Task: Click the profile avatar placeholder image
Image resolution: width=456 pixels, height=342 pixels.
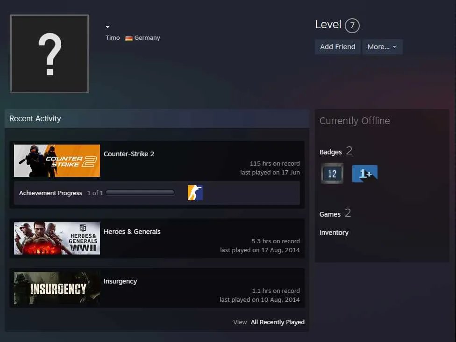Action: (50, 54)
